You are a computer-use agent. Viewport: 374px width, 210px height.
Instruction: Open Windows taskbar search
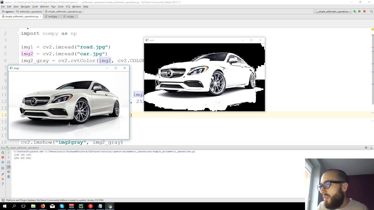14,206
